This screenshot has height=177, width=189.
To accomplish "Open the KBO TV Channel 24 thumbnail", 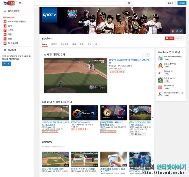I will coord(85,113).
